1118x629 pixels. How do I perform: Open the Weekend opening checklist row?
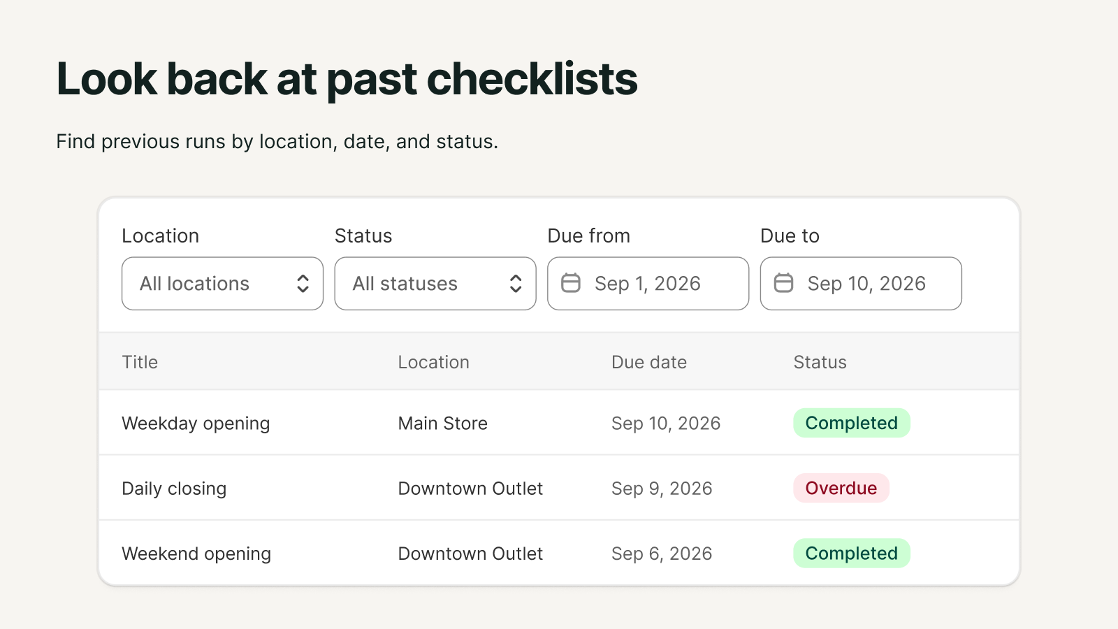click(559, 553)
